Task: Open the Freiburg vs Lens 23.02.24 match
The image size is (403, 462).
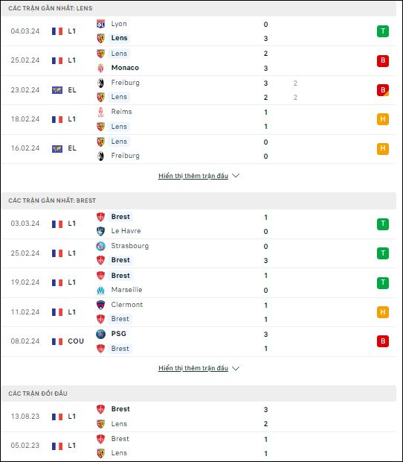Action: pos(199,90)
